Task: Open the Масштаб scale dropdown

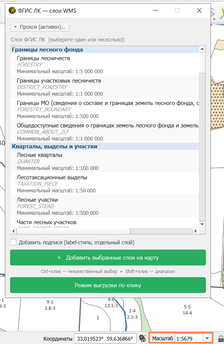Action: 207,338
